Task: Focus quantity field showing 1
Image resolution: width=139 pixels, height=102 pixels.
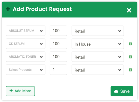Action: click(58, 70)
